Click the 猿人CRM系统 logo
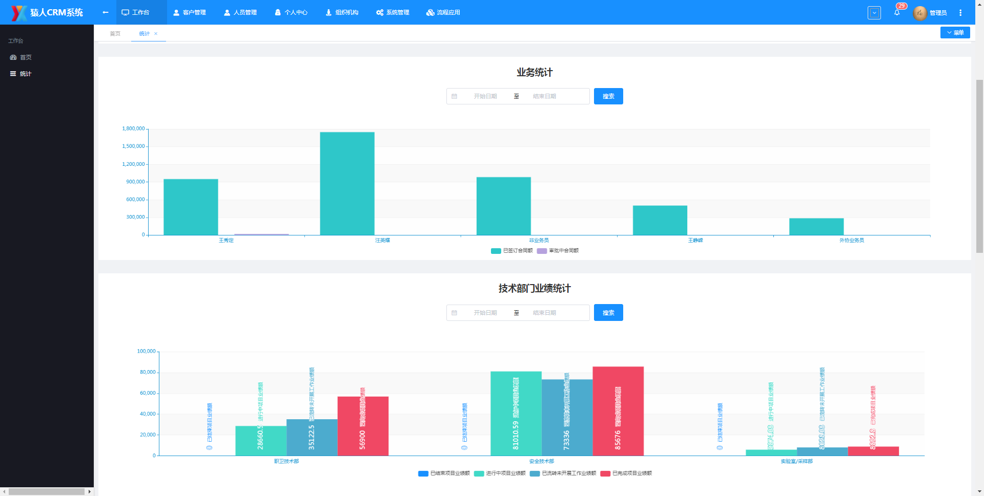Viewport: 984px width, 496px height. (x=47, y=12)
